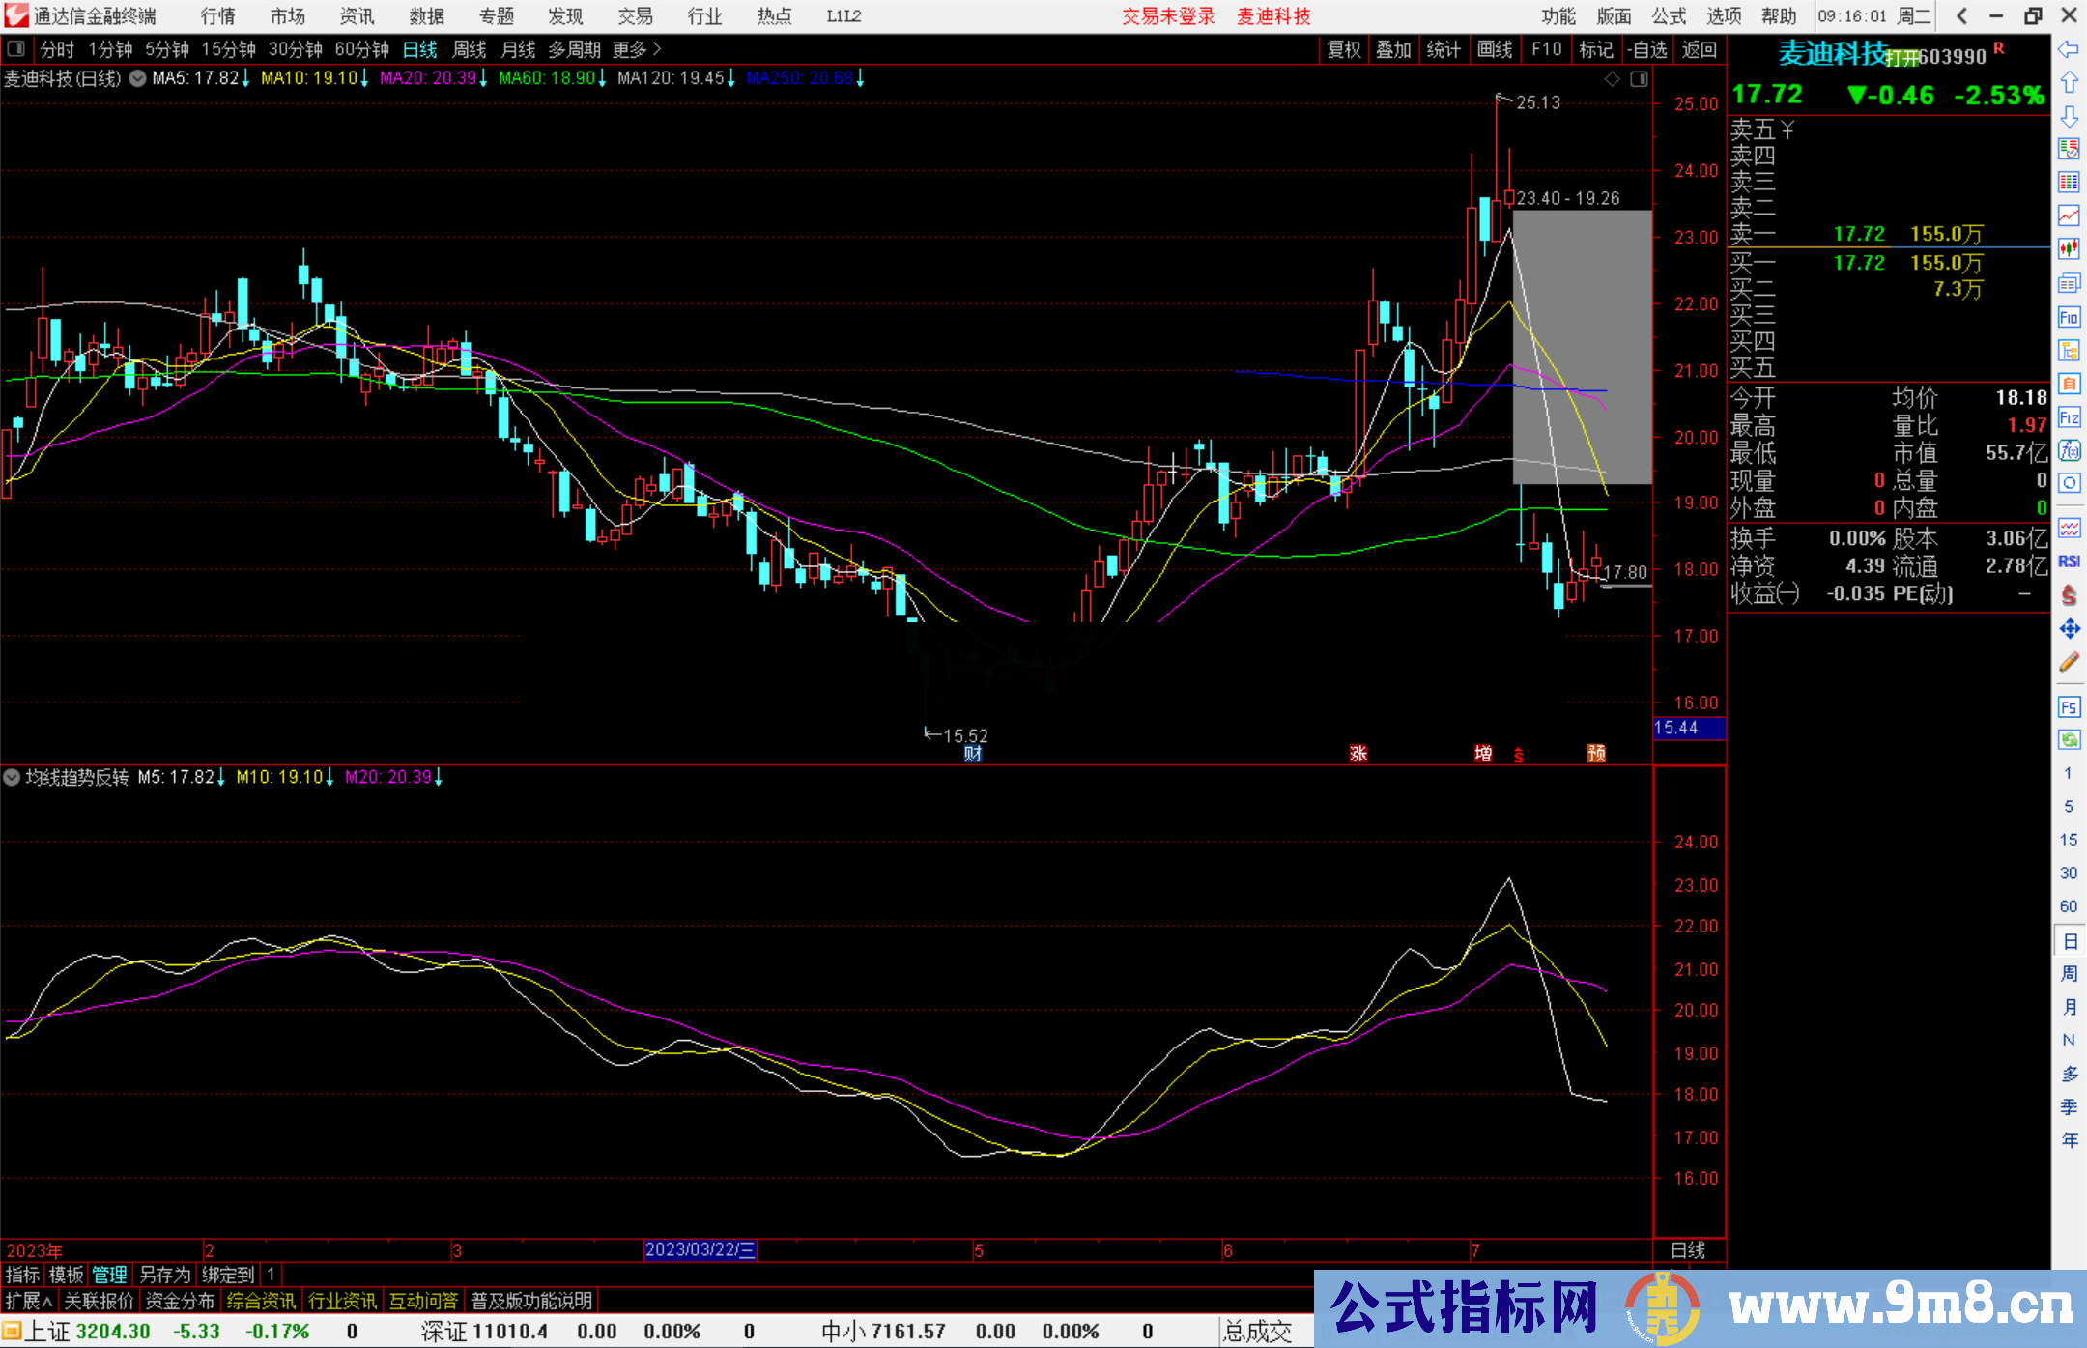Open the 日线 period selector at bottom right
2087x1348 pixels.
click(1688, 1250)
